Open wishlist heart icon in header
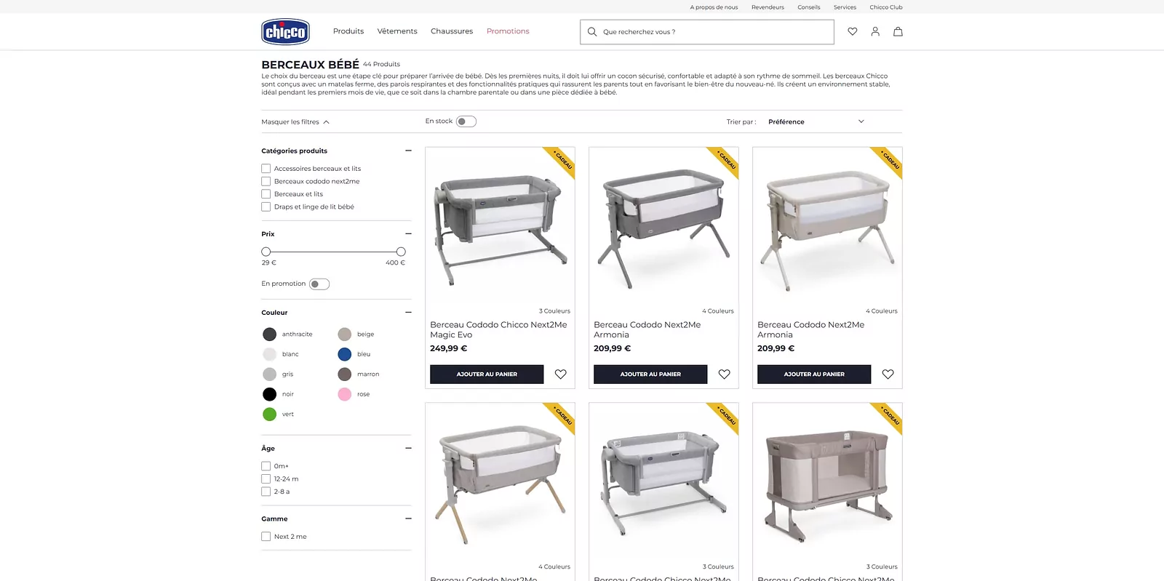 tap(853, 31)
